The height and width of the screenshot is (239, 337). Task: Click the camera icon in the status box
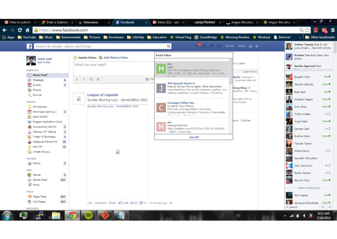click(91, 79)
